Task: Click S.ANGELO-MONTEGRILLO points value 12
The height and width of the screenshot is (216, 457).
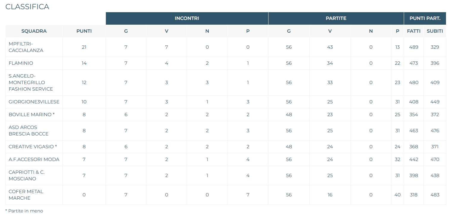Action: click(x=84, y=83)
